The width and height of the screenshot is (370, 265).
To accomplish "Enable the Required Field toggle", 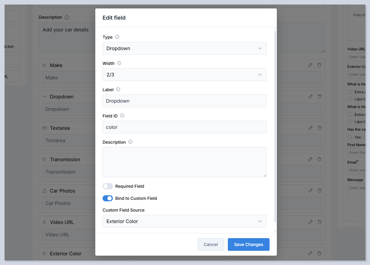I will coord(108,186).
